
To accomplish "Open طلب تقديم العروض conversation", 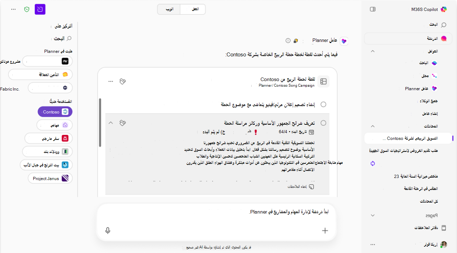I will point(403,151).
